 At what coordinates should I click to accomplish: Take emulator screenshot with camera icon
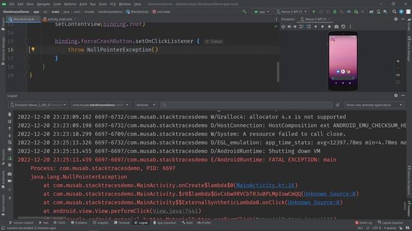pyautogui.click(x=336, y=27)
